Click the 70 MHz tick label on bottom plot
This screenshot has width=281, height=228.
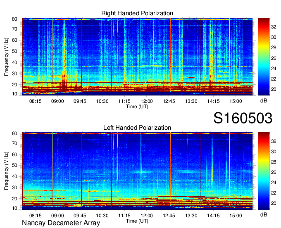14,143
